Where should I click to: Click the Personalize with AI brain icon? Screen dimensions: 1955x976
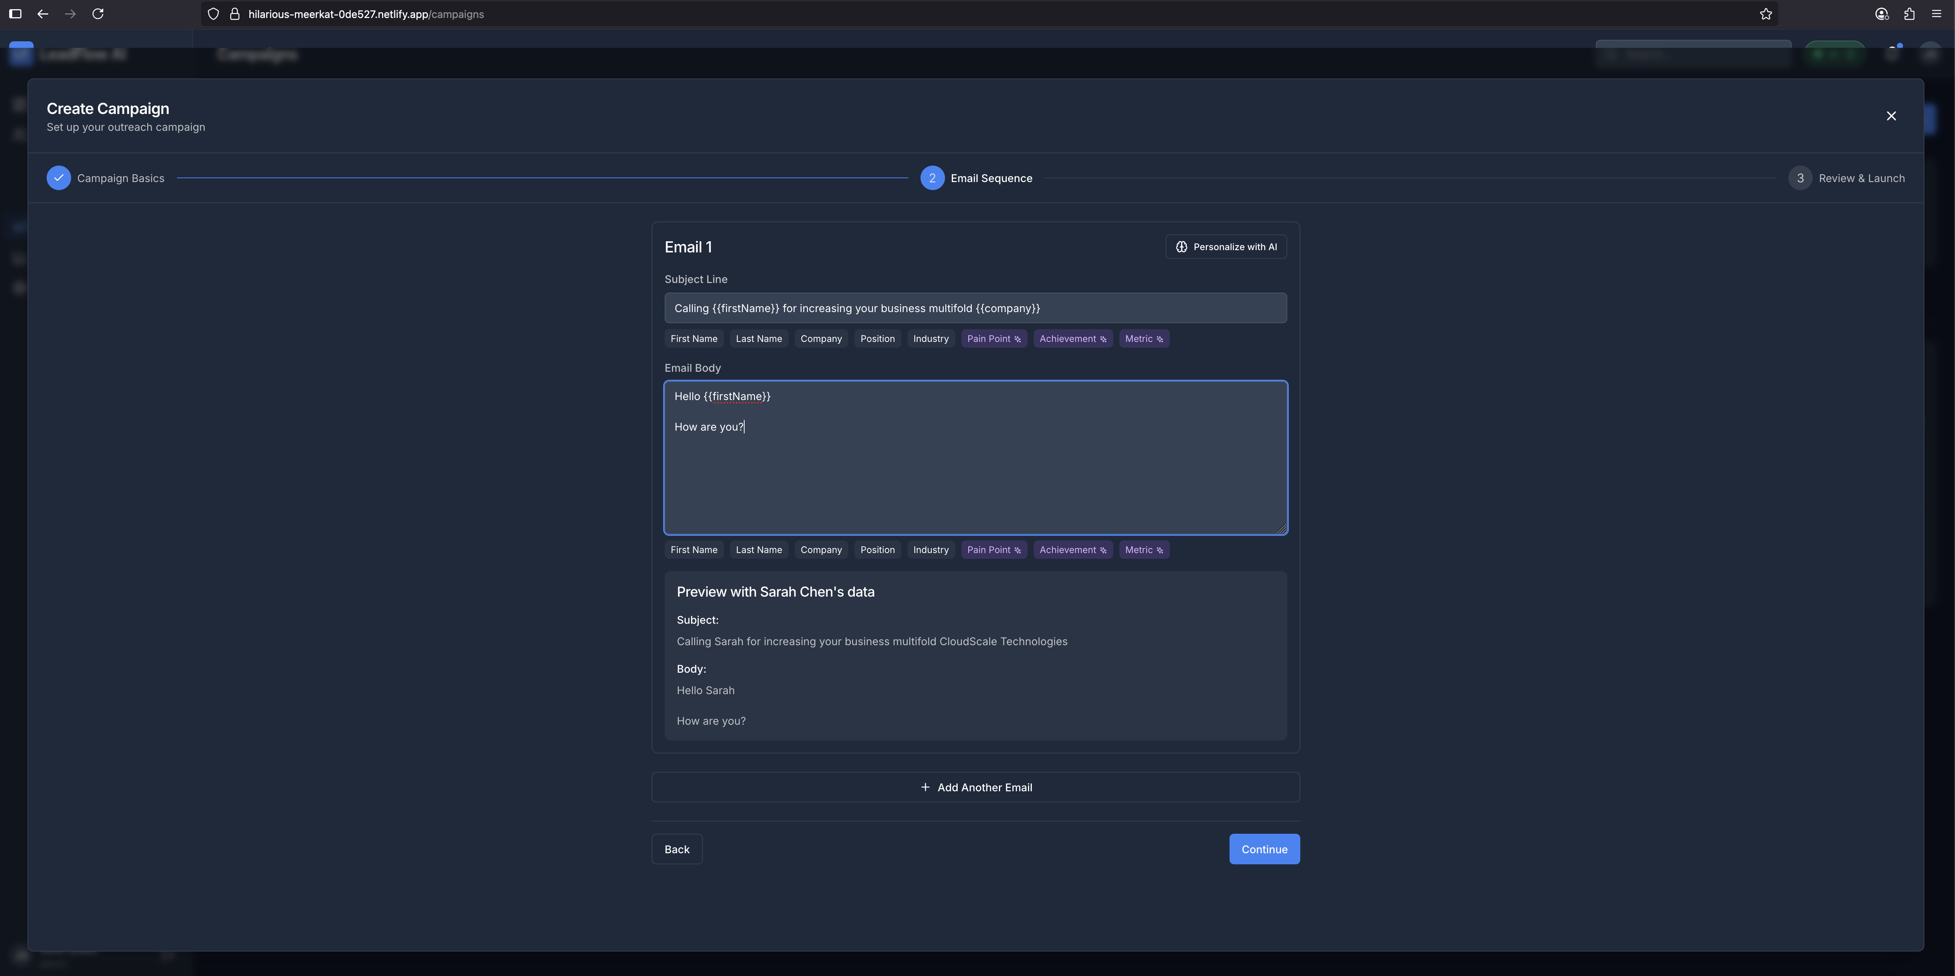pyautogui.click(x=1181, y=247)
